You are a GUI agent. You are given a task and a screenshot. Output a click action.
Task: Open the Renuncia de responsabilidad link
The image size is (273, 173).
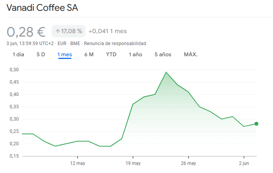tap(115, 44)
